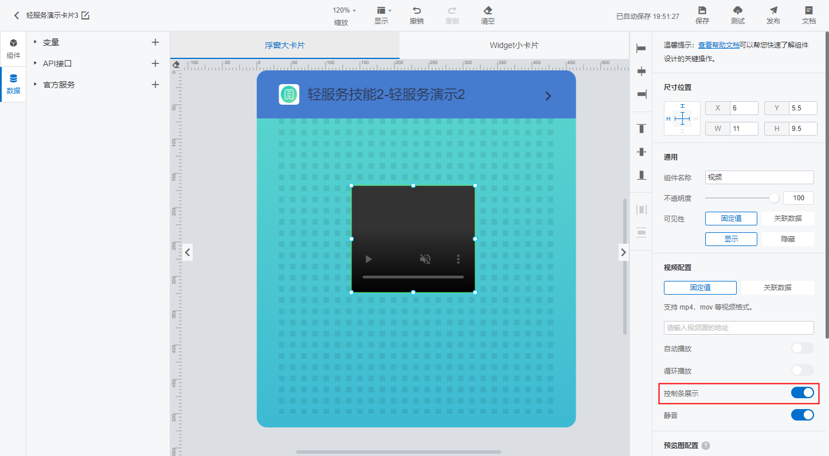Enable the 自动播放 autoplay switch

802,348
